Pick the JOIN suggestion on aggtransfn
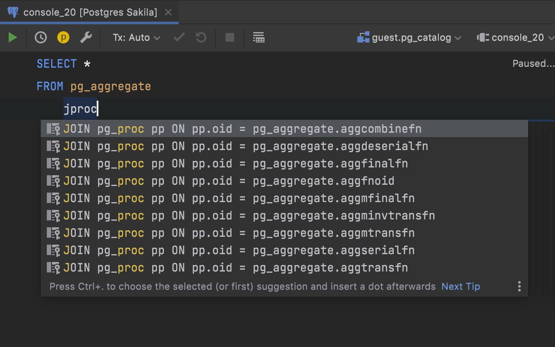Screen dimensions: 555x347 pos(235,268)
